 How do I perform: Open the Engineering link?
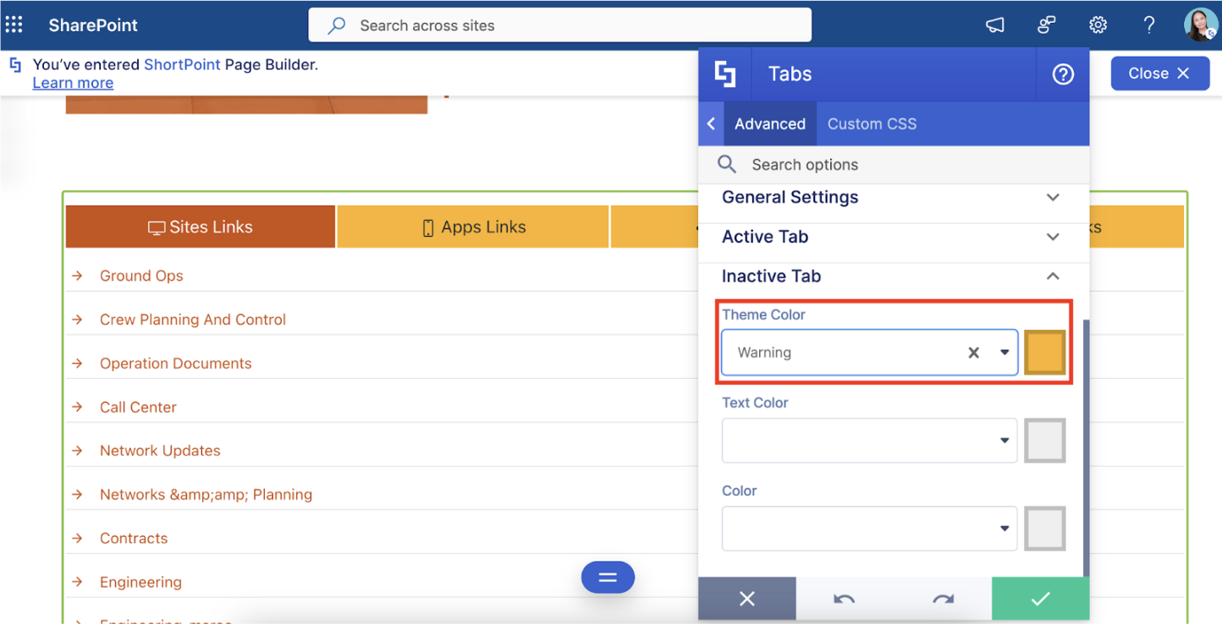(140, 582)
